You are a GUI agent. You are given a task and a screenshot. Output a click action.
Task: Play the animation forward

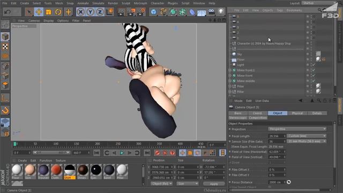[x=122, y=153]
